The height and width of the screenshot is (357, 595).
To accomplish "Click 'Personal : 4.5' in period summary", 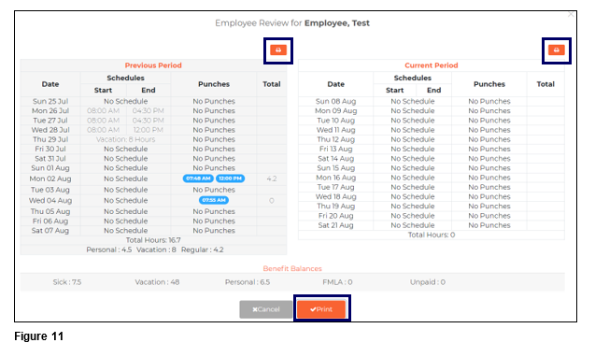I will coord(109,250).
